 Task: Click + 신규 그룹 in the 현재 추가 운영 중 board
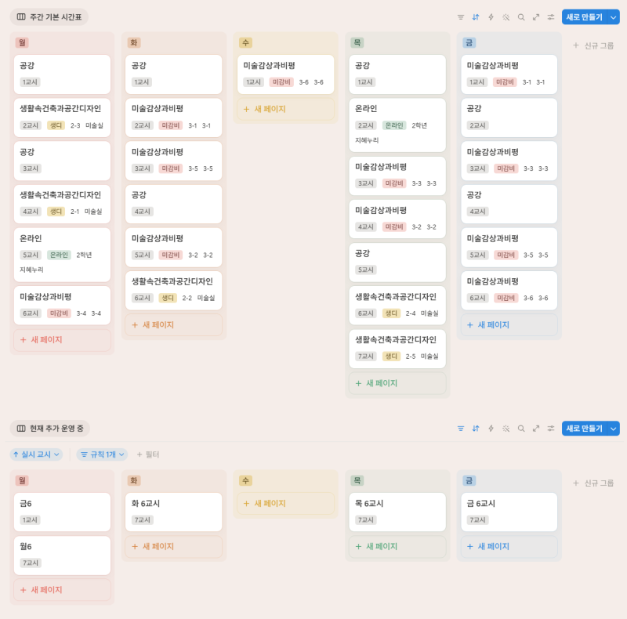tap(593, 483)
